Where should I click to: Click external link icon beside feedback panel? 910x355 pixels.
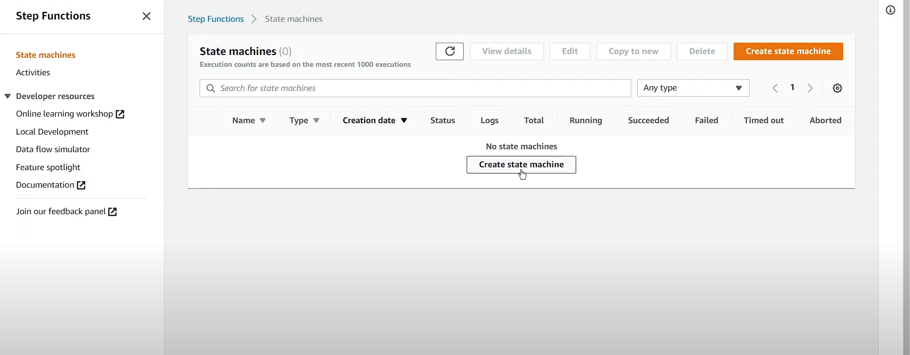coord(112,212)
